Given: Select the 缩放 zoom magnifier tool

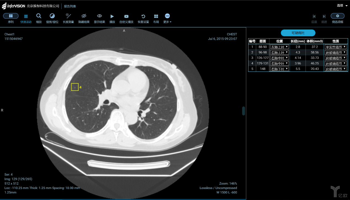Looking at the screenshot, I should pyautogui.click(x=39, y=16).
